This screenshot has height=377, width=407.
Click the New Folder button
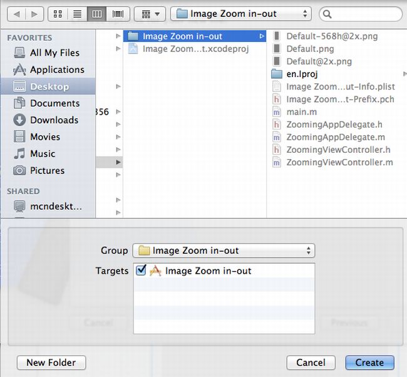click(x=51, y=363)
